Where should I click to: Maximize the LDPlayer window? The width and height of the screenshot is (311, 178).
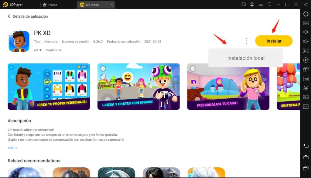pyautogui.click(x=287, y=4)
